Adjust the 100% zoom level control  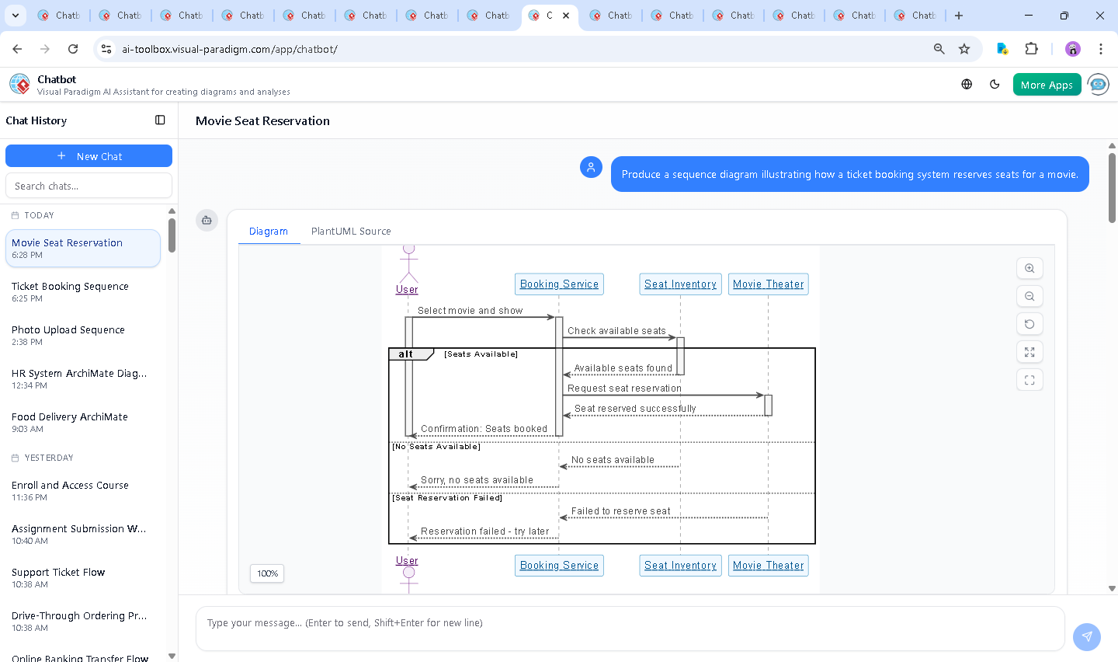point(266,573)
